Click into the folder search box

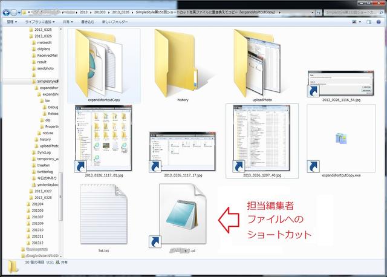353,12
